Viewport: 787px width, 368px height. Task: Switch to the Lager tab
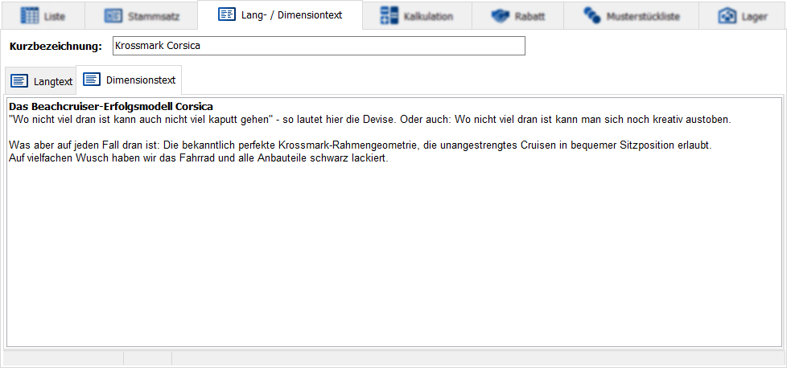pyautogui.click(x=742, y=15)
